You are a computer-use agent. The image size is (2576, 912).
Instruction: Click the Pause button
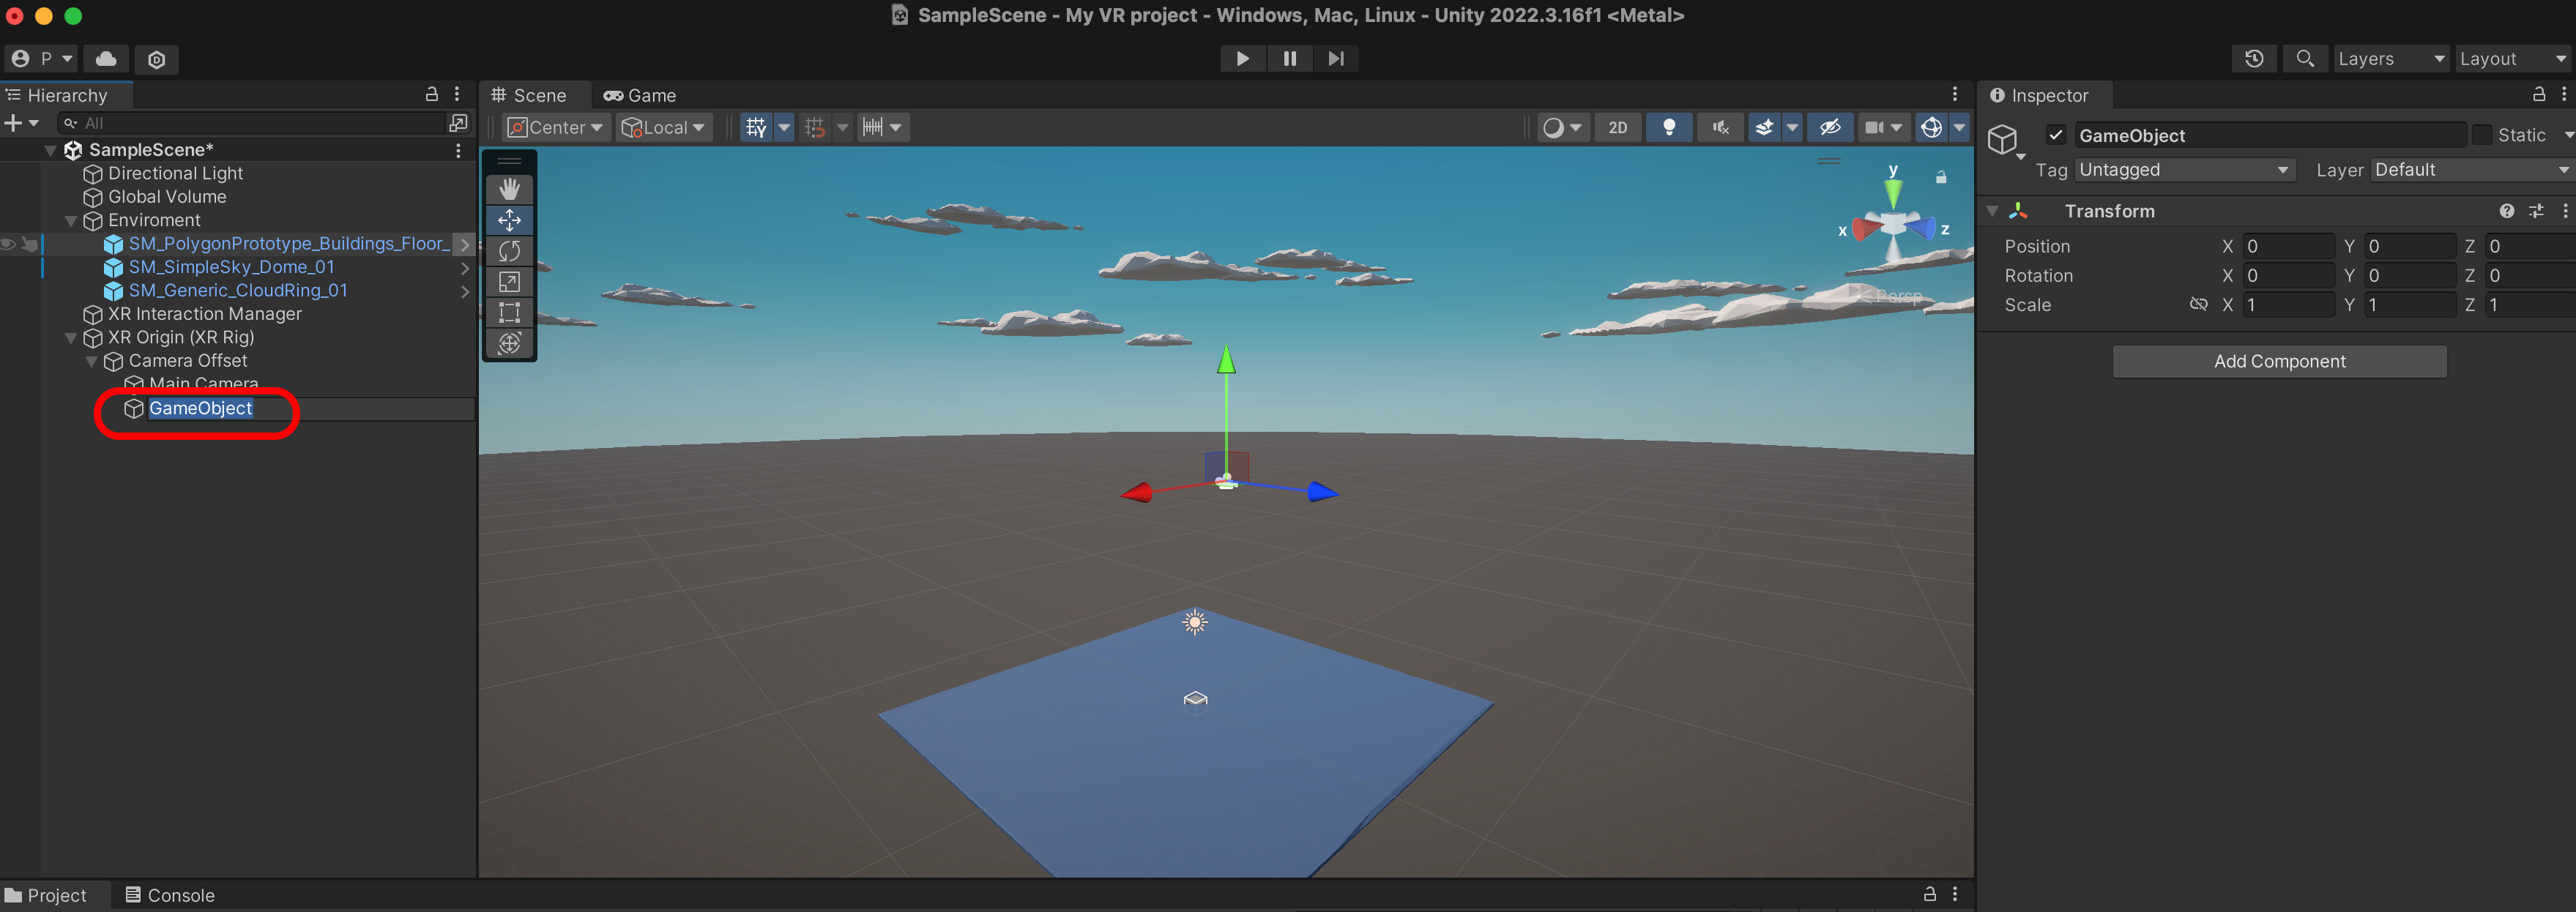[x=1289, y=59]
